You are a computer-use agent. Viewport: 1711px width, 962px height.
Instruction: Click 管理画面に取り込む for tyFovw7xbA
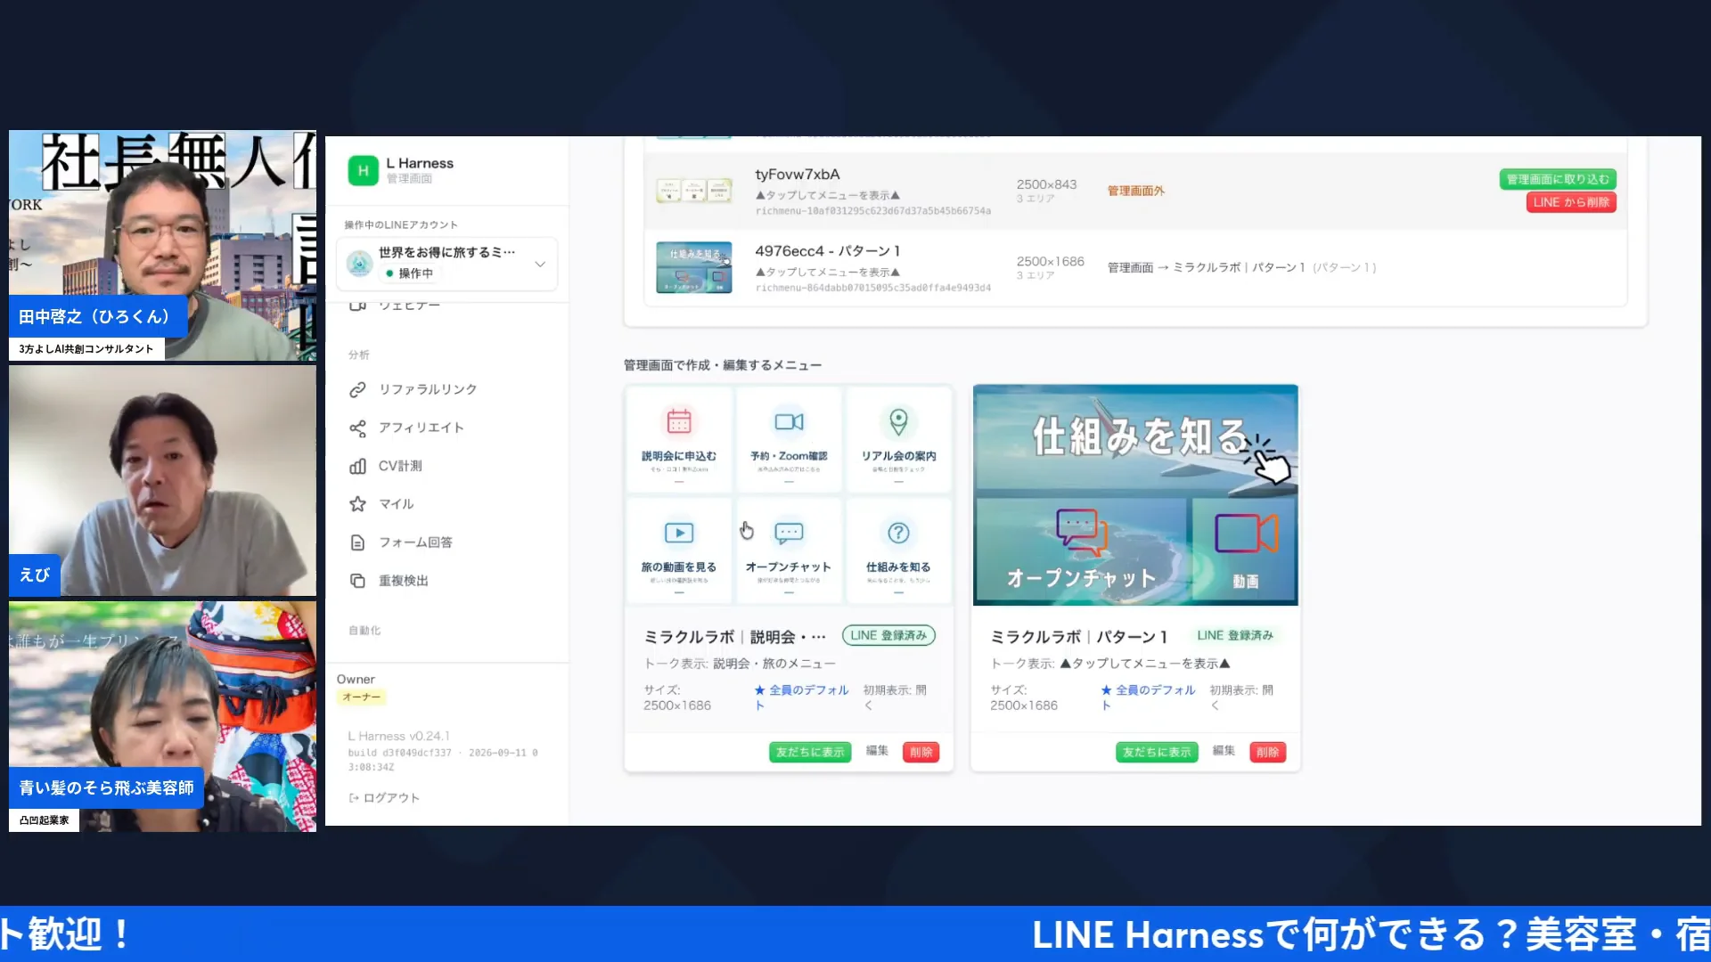coord(1558,179)
